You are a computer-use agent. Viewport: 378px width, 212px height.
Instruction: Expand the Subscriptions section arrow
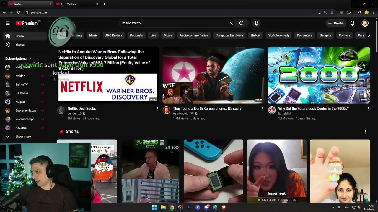pos(30,59)
